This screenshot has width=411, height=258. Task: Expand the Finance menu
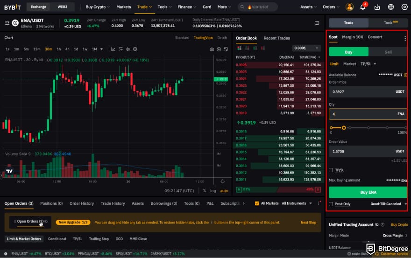click(187, 7)
